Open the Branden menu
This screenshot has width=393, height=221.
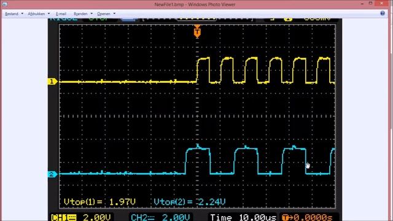coord(80,14)
